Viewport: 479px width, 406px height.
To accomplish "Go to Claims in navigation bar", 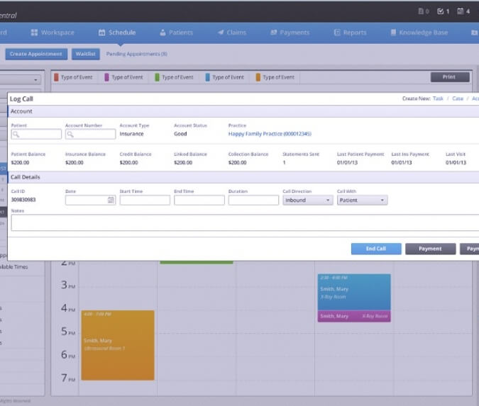I will [231, 33].
